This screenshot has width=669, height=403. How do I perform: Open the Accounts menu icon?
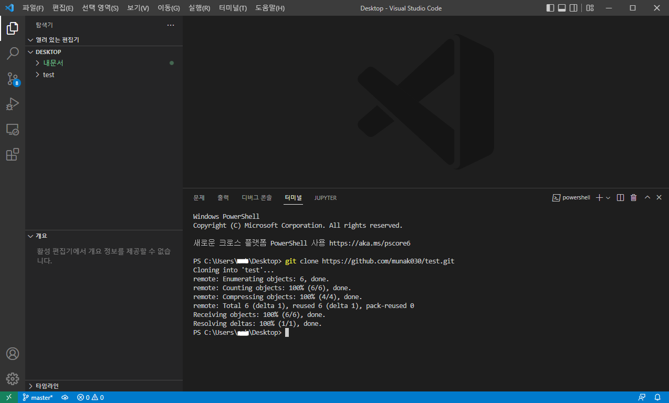[13, 354]
